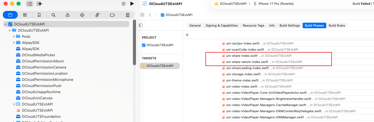Switch to the General tab
The height and width of the screenshot is (122, 374).
click(x=195, y=25)
